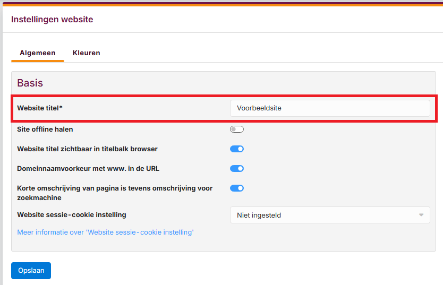Image resolution: width=443 pixels, height=285 pixels.
Task: Toggle Korte omschrijving voor zoekmachine switch
Action: tap(236, 188)
